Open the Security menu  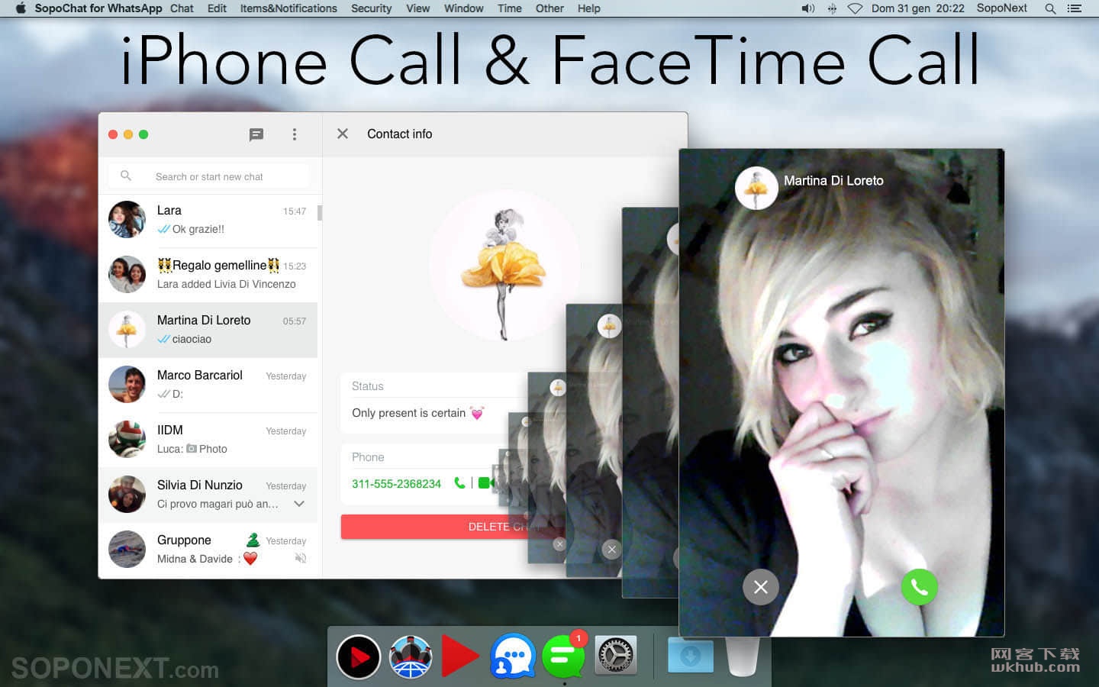coord(371,8)
